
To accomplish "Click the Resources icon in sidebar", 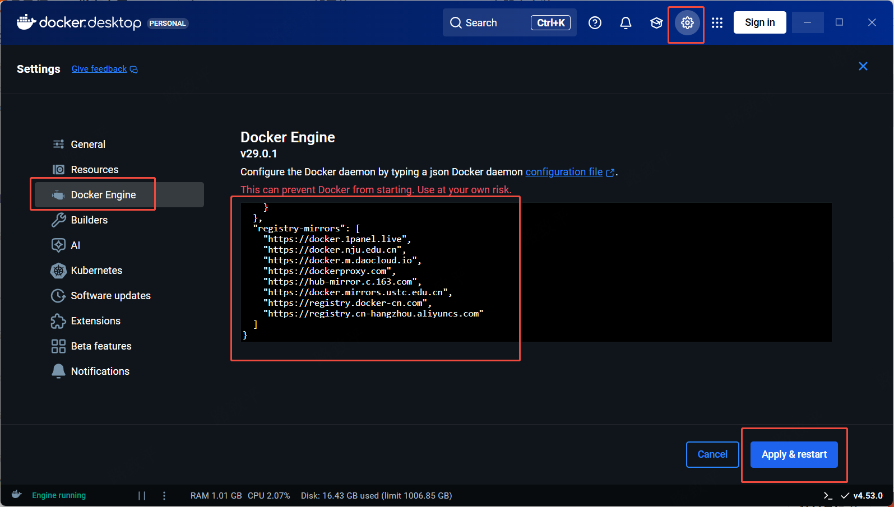I will (x=58, y=169).
